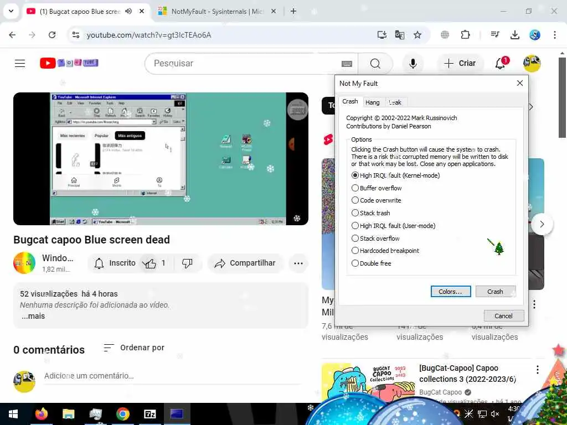Click the Colors... button
The width and height of the screenshot is (567, 425).
click(451, 291)
